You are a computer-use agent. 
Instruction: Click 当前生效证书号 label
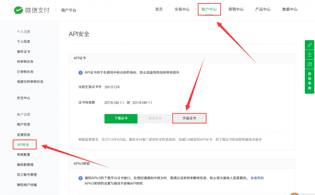90,87
